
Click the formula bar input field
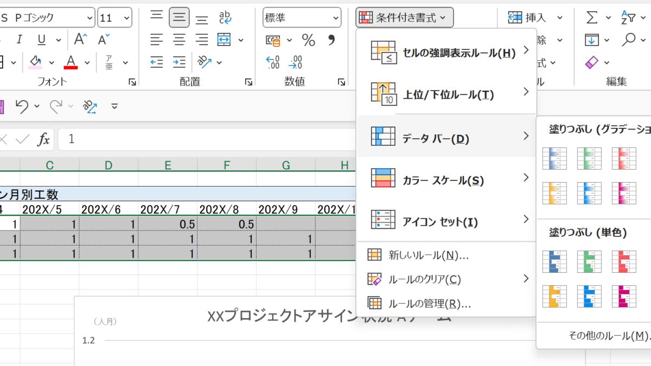206,139
